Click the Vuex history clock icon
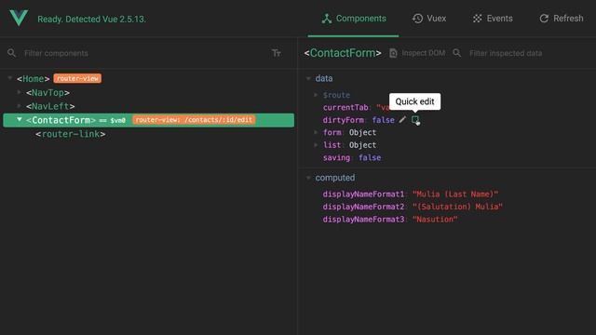This screenshot has height=335, width=596. coord(417,19)
